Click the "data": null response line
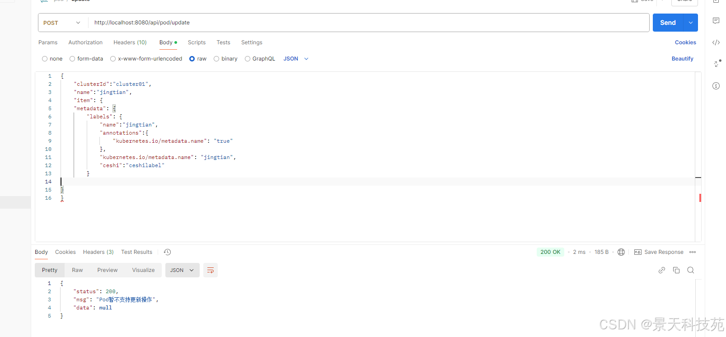726x337 pixels. pos(93,308)
